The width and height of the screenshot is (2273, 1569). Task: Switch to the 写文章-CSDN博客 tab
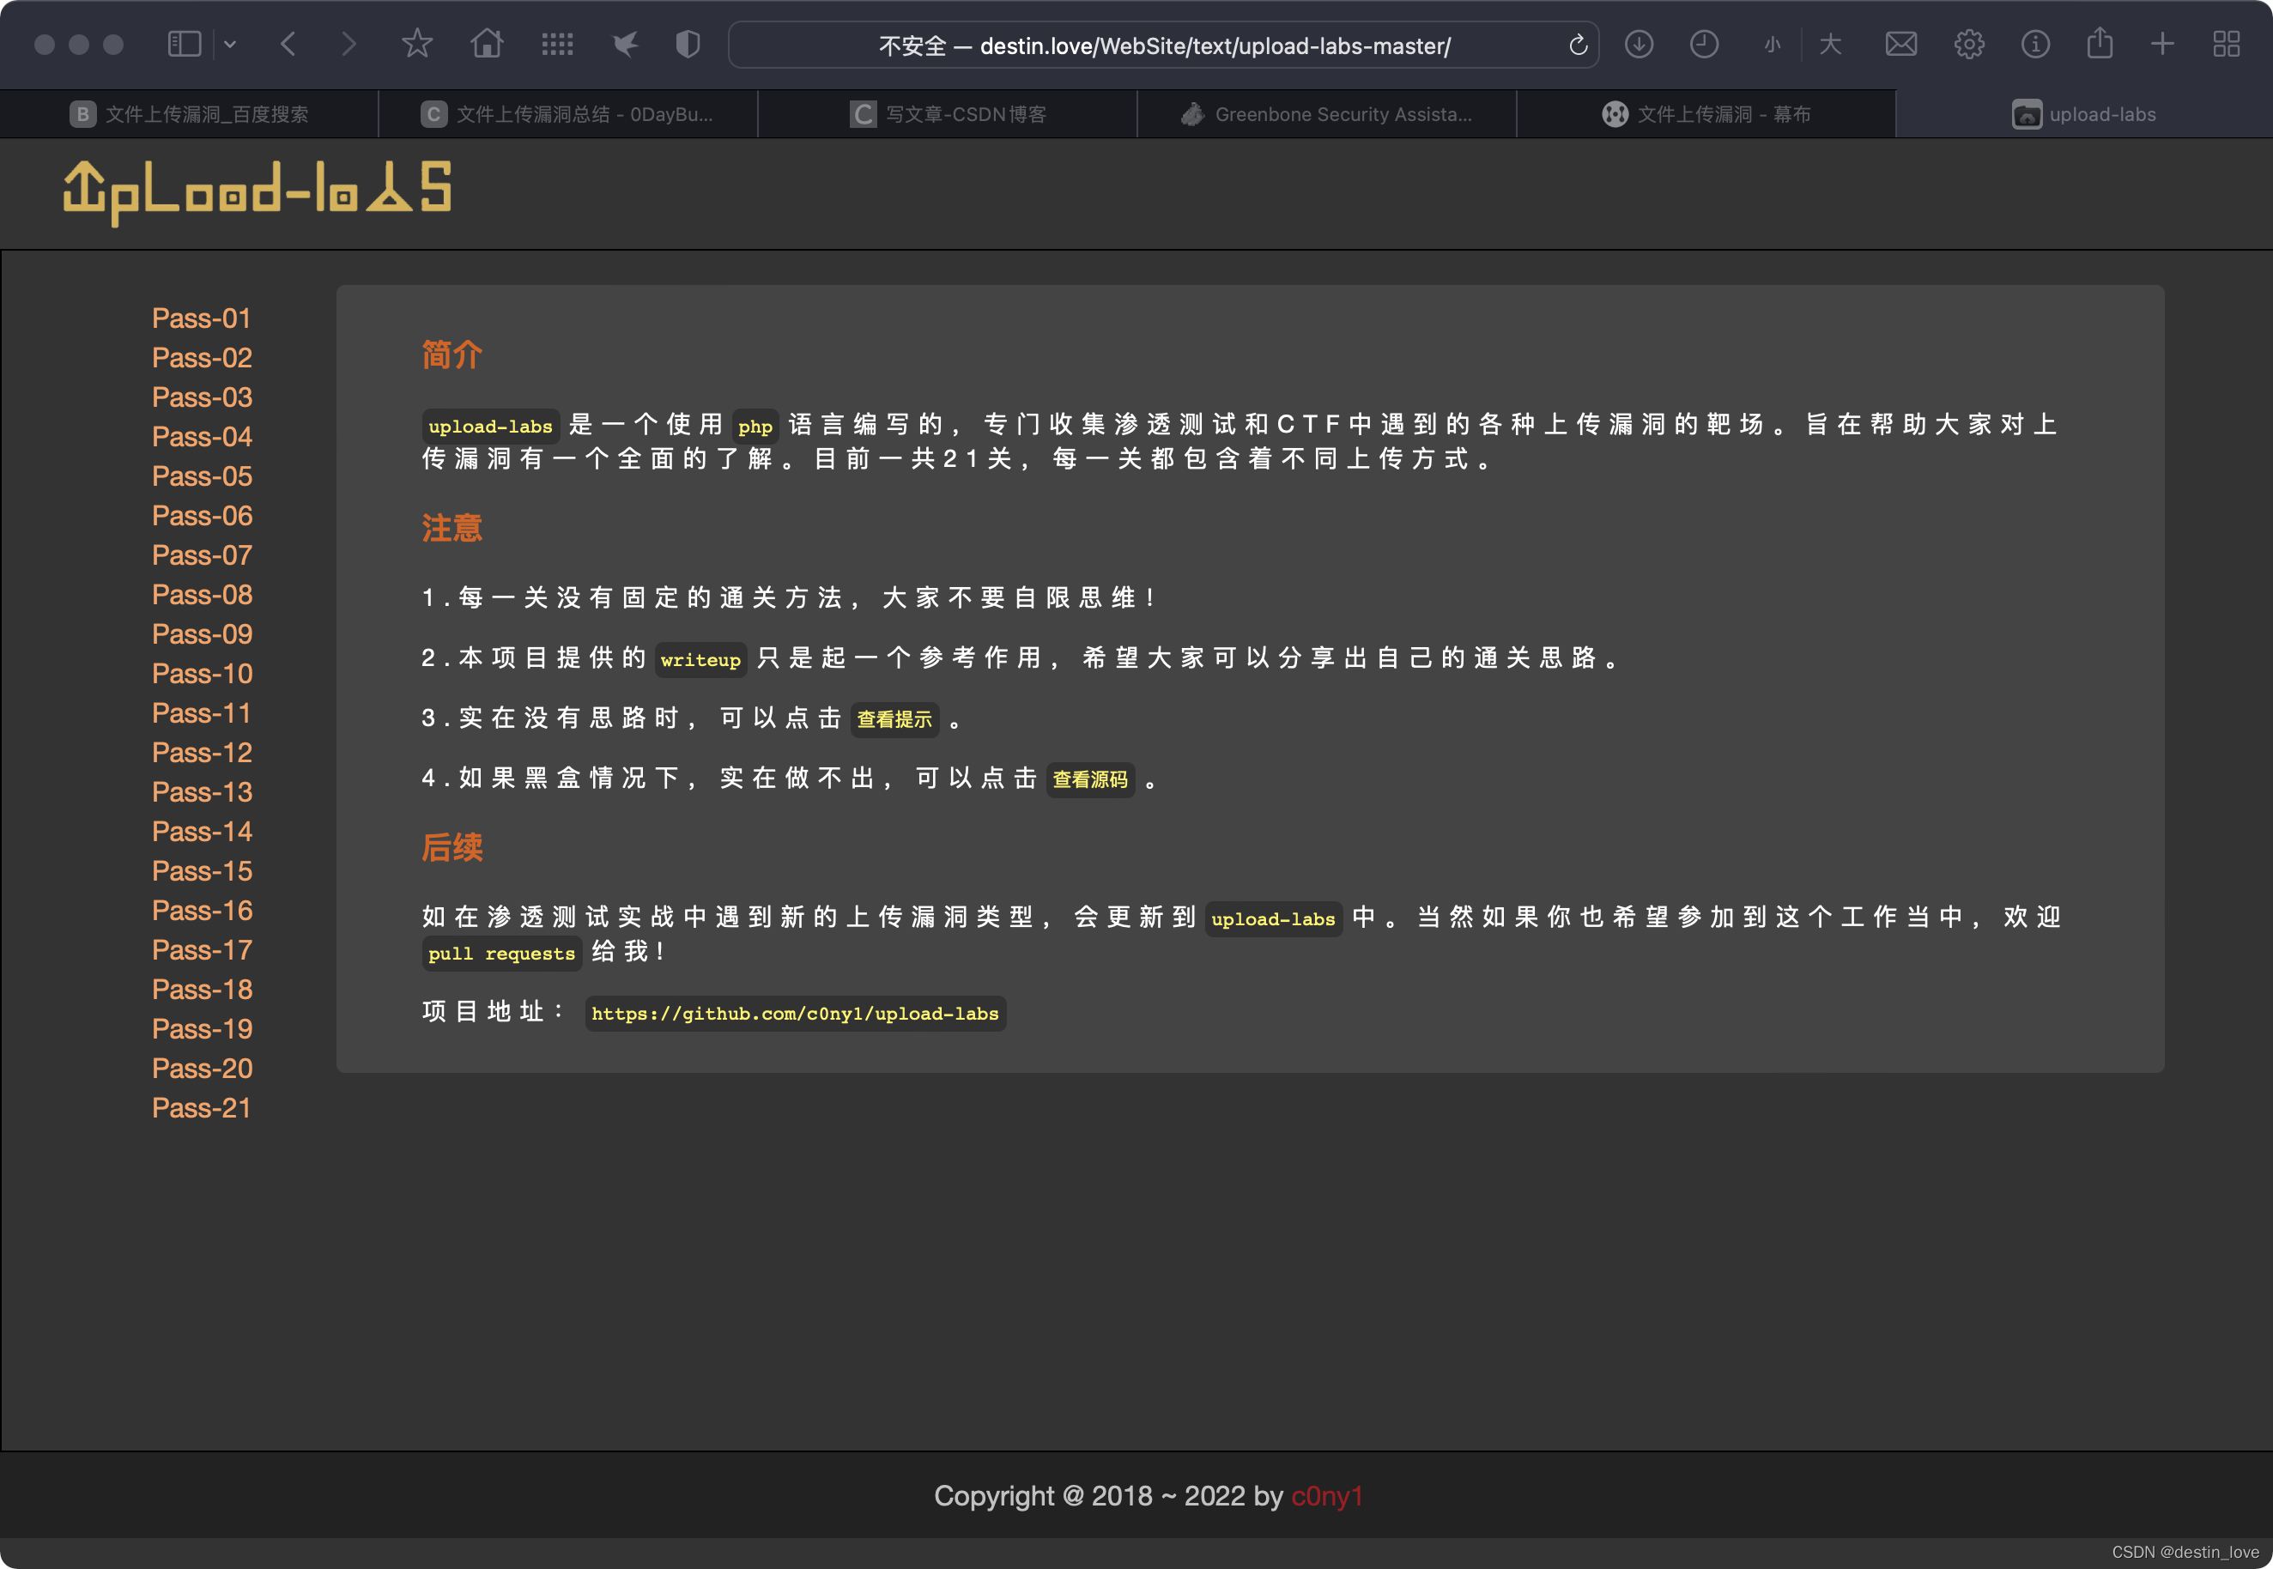pos(948,114)
